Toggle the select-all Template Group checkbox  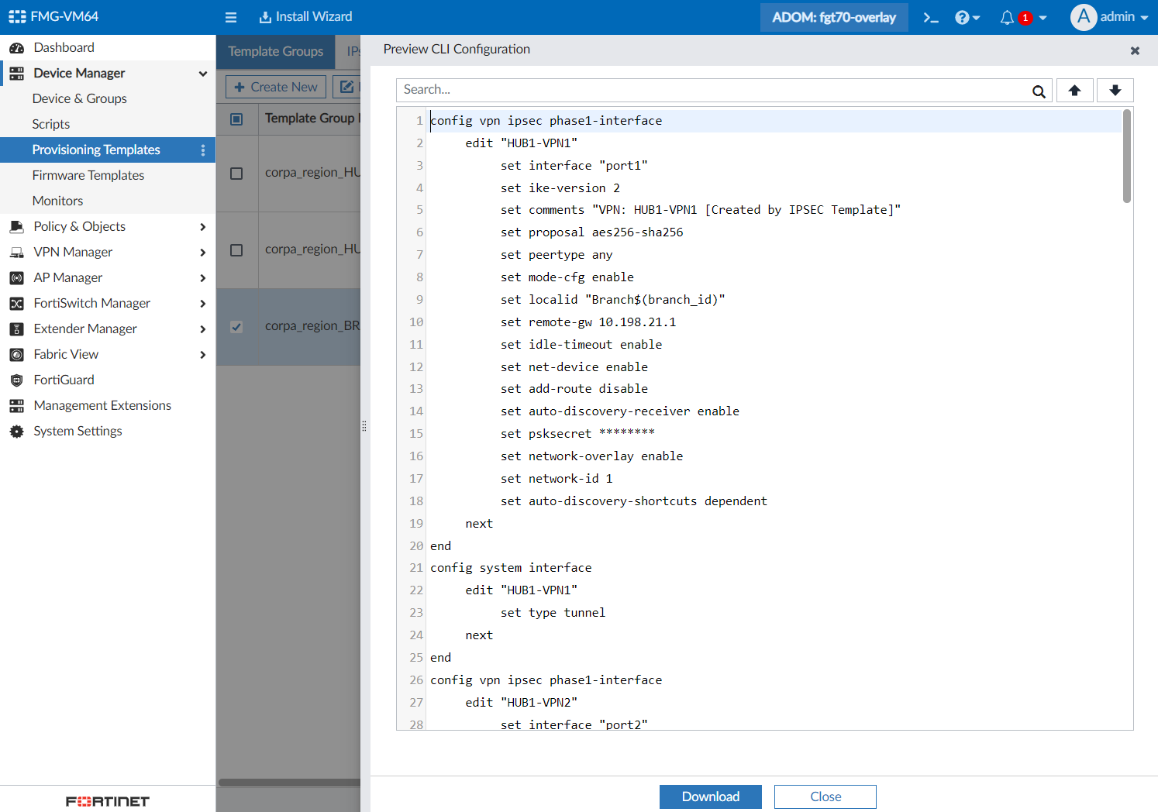236,119
